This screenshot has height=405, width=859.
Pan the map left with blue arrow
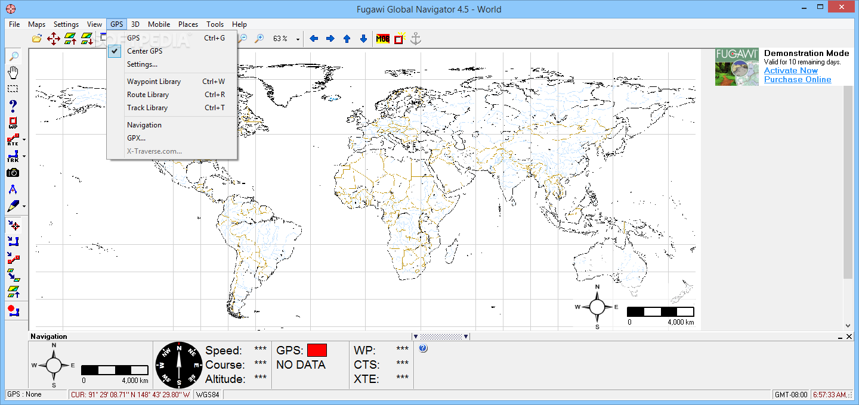(314, 39)
